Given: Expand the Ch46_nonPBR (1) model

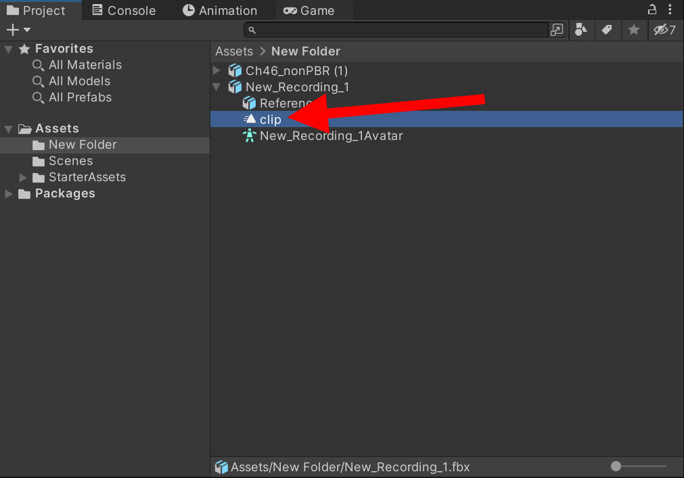Looking at the screenshot, I should click(216, 70).
